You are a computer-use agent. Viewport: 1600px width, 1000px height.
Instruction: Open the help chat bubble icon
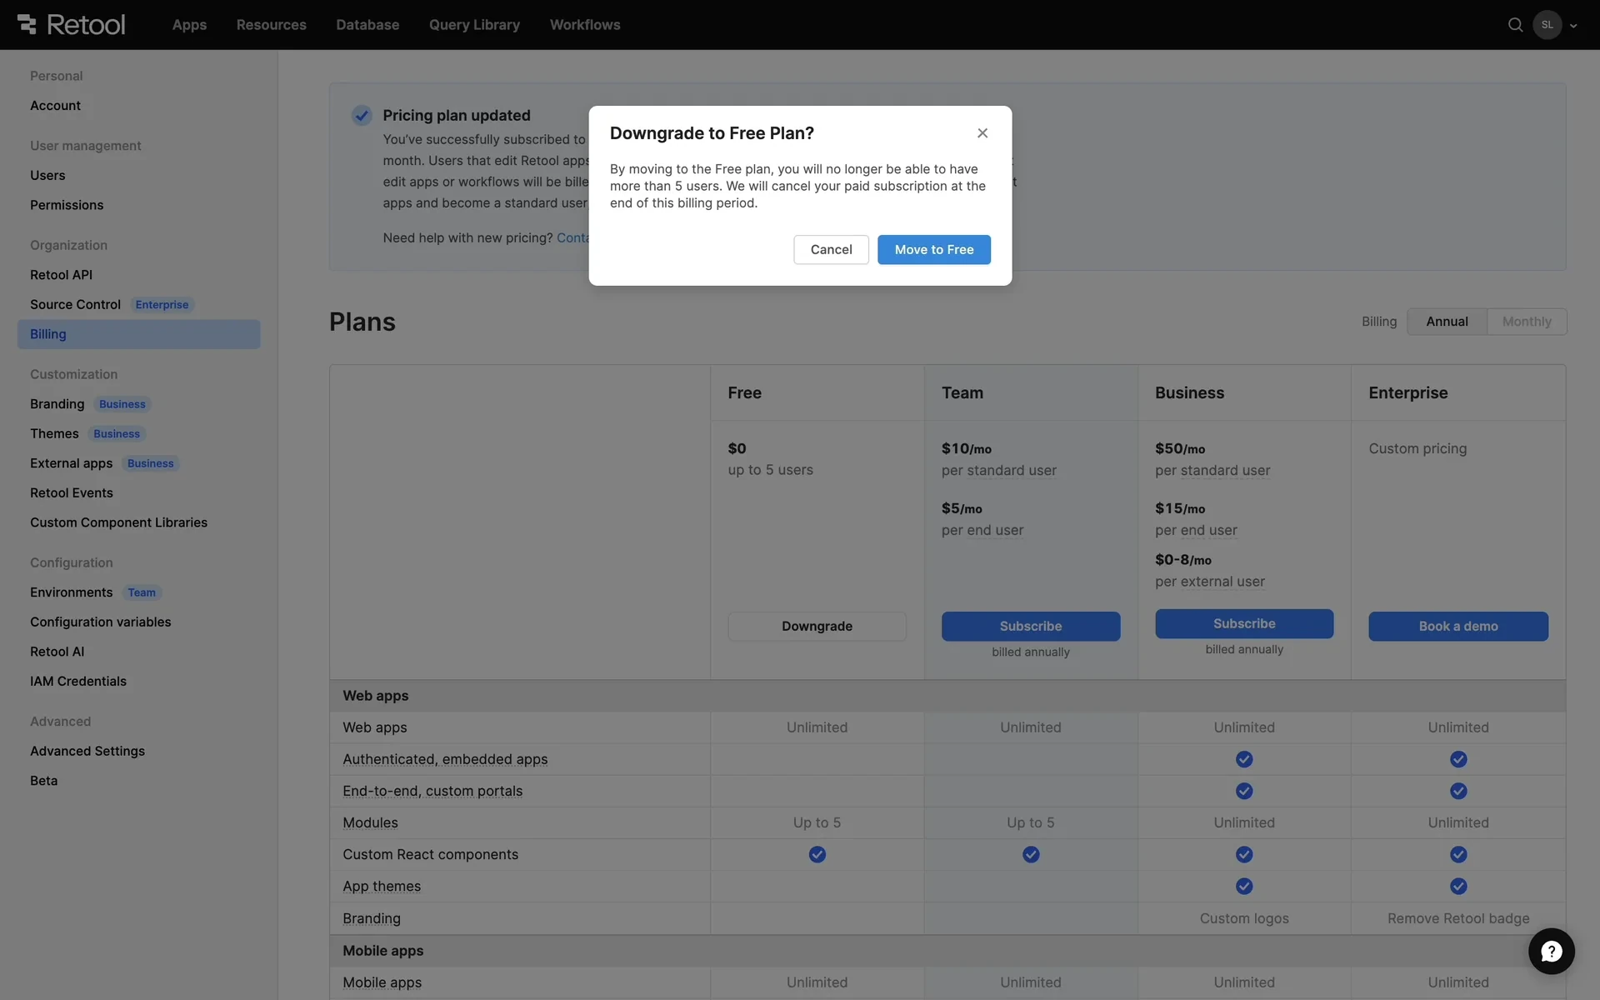pos(1551,951)
